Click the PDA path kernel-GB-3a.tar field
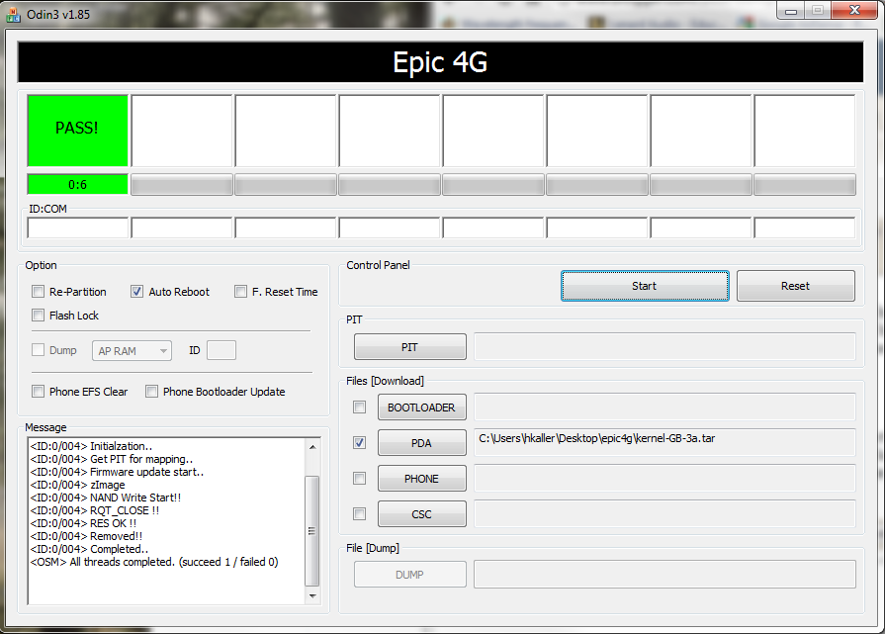 coord(664,443)
